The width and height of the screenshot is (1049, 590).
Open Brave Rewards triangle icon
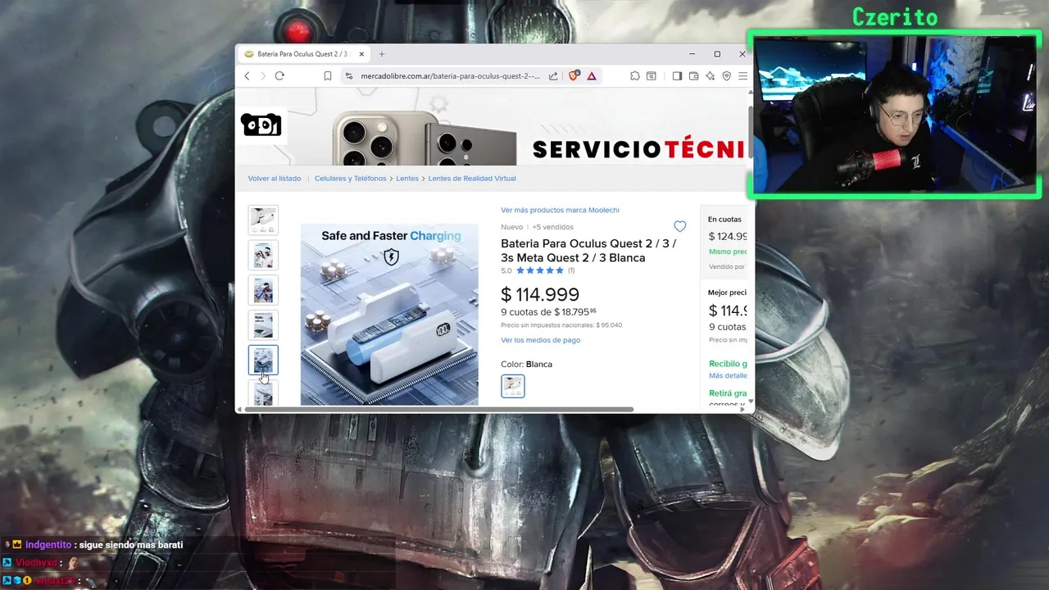coord(591,75)
